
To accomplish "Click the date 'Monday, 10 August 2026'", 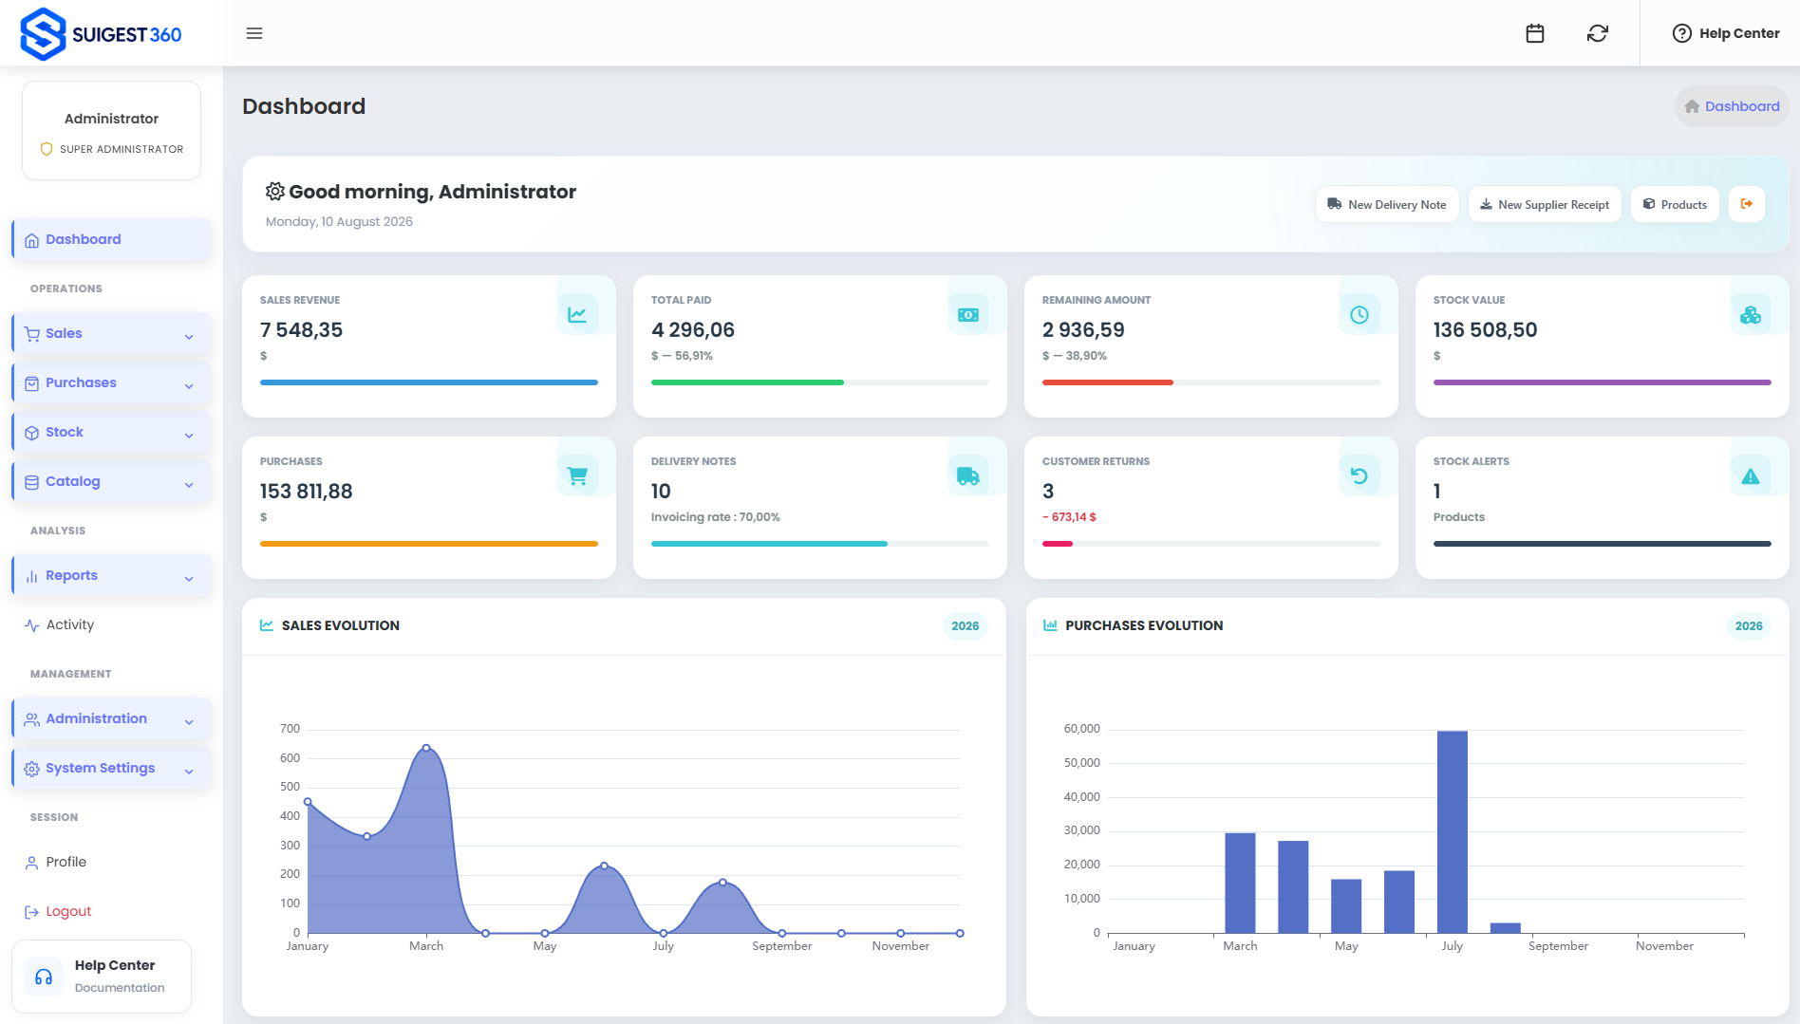I will 339,222.
